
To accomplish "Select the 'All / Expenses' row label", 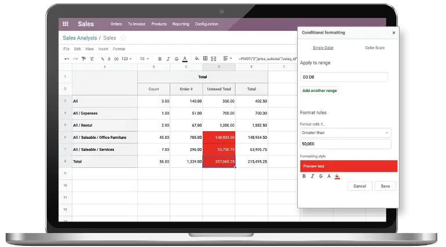I will tap(105, 113).
